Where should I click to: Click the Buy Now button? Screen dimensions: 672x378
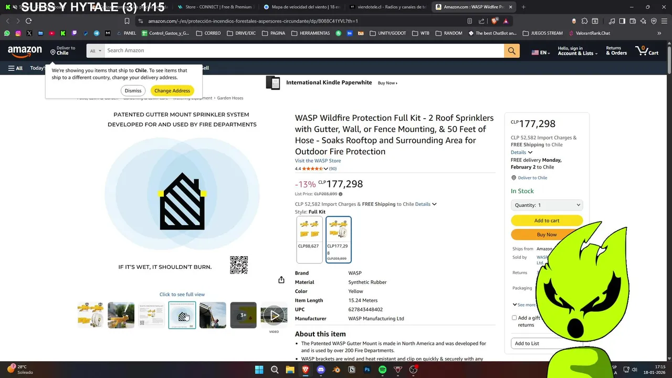click(x=547, y=235)
